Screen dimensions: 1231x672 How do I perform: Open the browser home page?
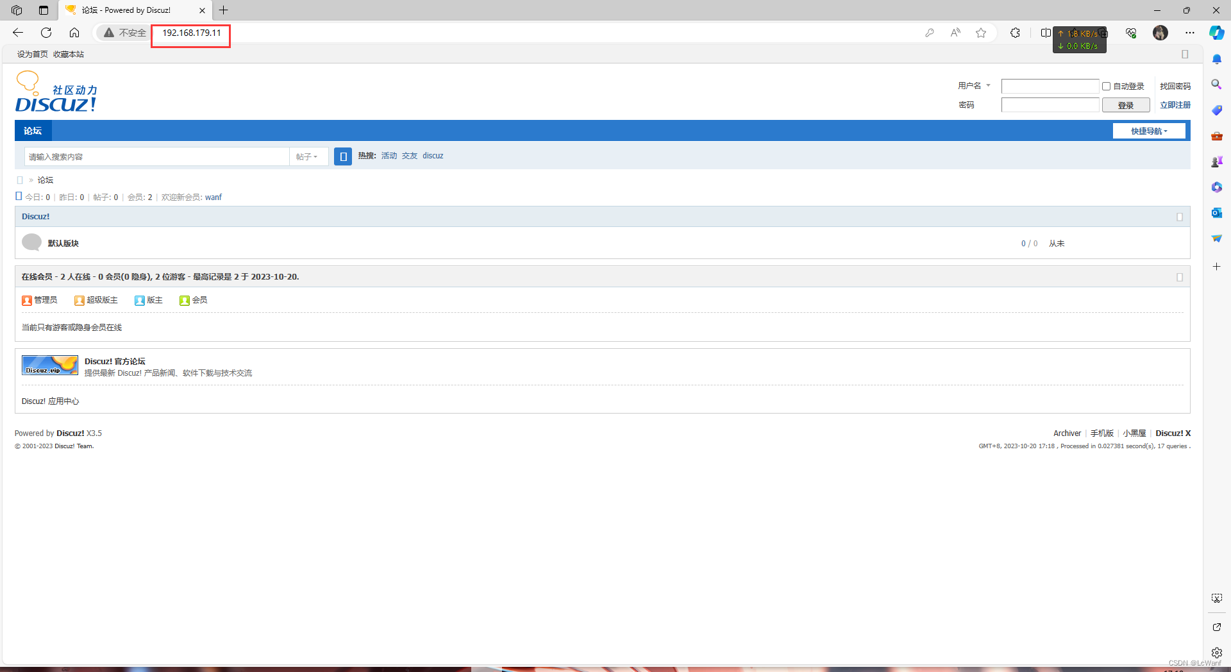[x=74, y=33]
